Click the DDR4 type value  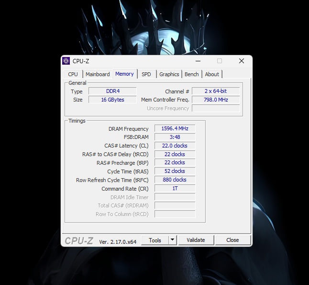click(x=112, y=91)
